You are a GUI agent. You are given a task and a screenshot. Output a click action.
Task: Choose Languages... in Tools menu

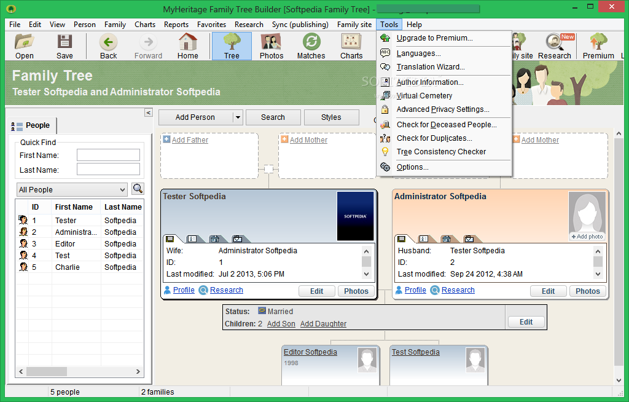coord(444,53)
